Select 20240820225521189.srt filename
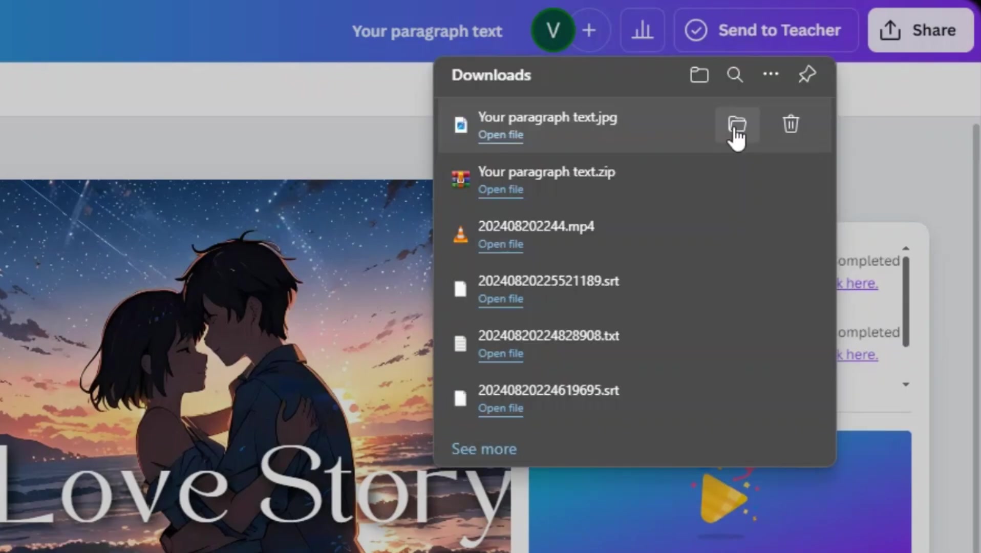The height and width of the screenshot is (553, 981). pos(548,281)
